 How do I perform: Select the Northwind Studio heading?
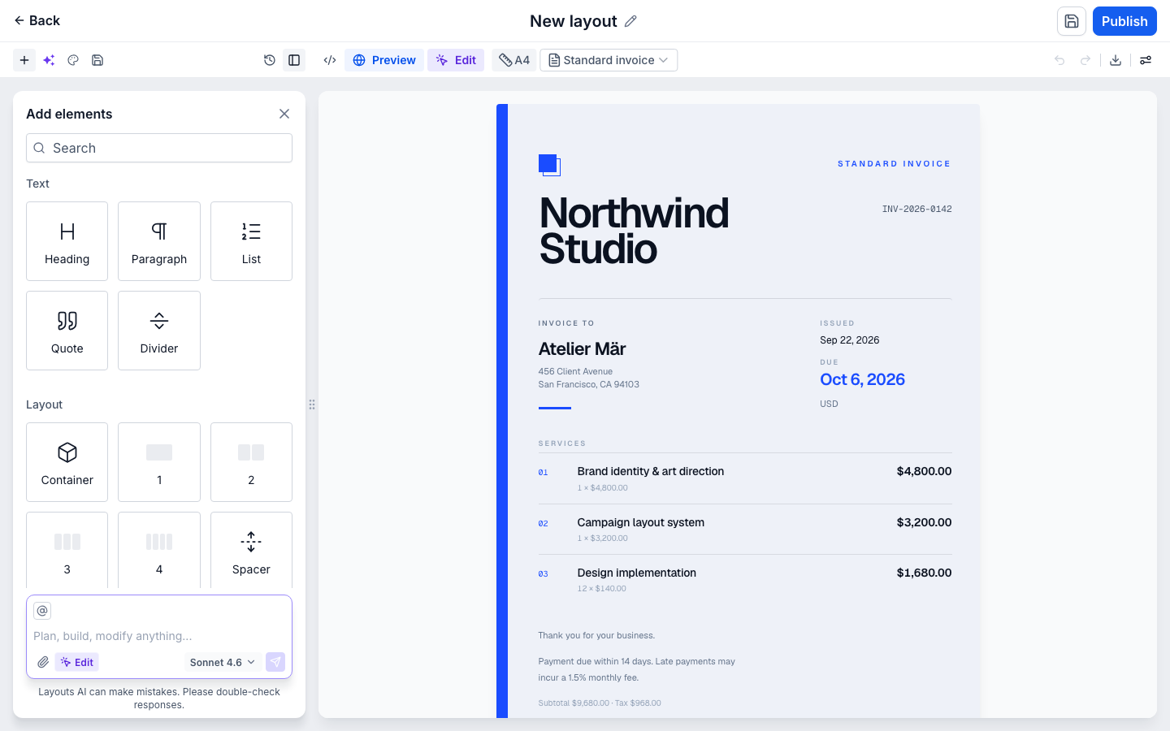[x=634, y=231]
